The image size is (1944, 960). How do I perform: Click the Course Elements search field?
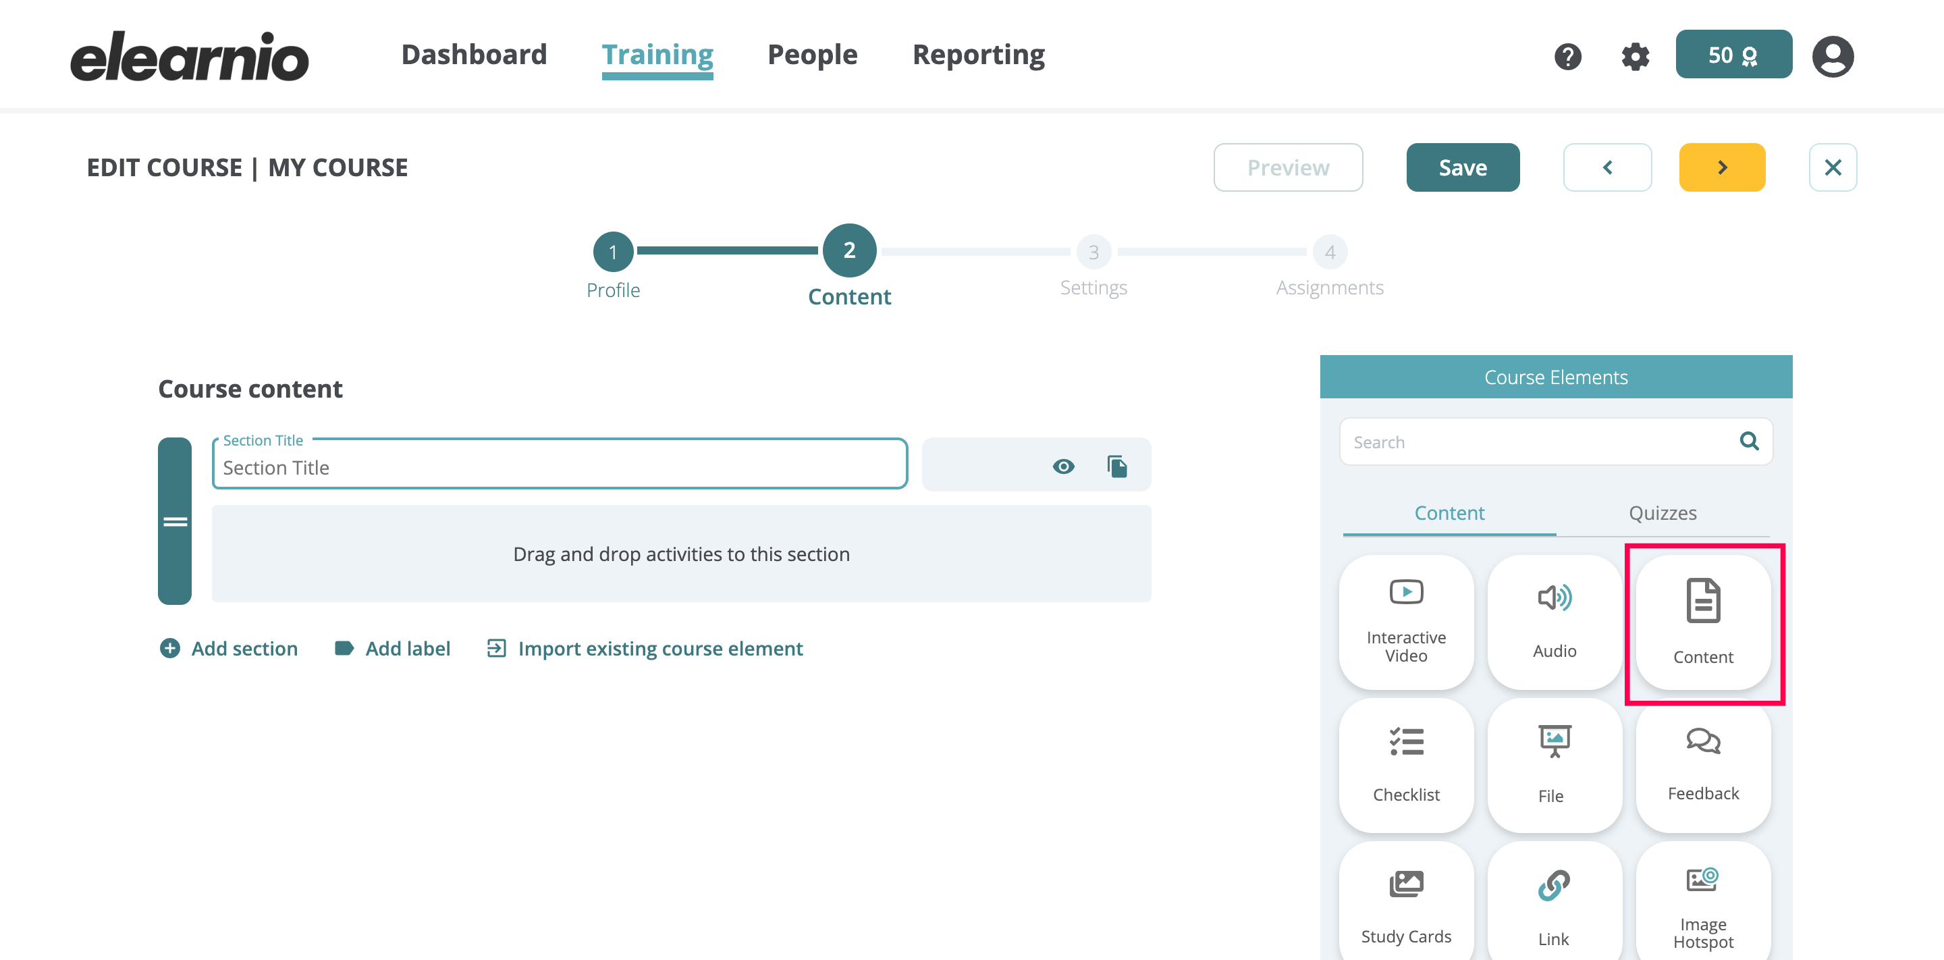(1555, 442)
